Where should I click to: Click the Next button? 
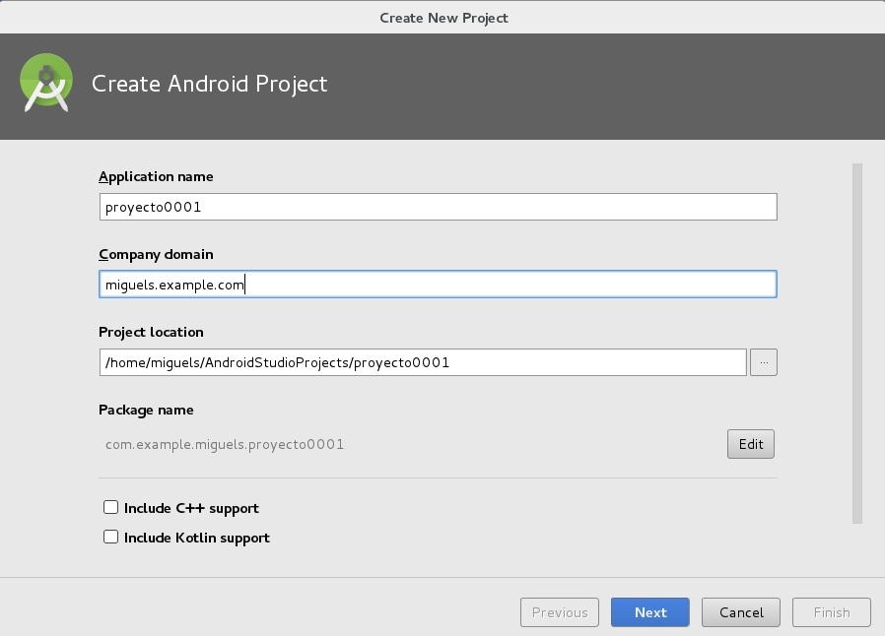650,612
